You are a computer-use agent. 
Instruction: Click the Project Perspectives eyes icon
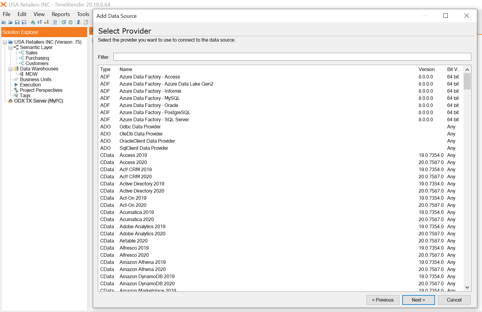(16, 90)
